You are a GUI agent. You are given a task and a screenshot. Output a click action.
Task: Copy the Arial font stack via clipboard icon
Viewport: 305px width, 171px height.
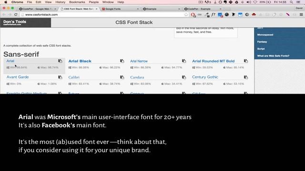point(60,61)
